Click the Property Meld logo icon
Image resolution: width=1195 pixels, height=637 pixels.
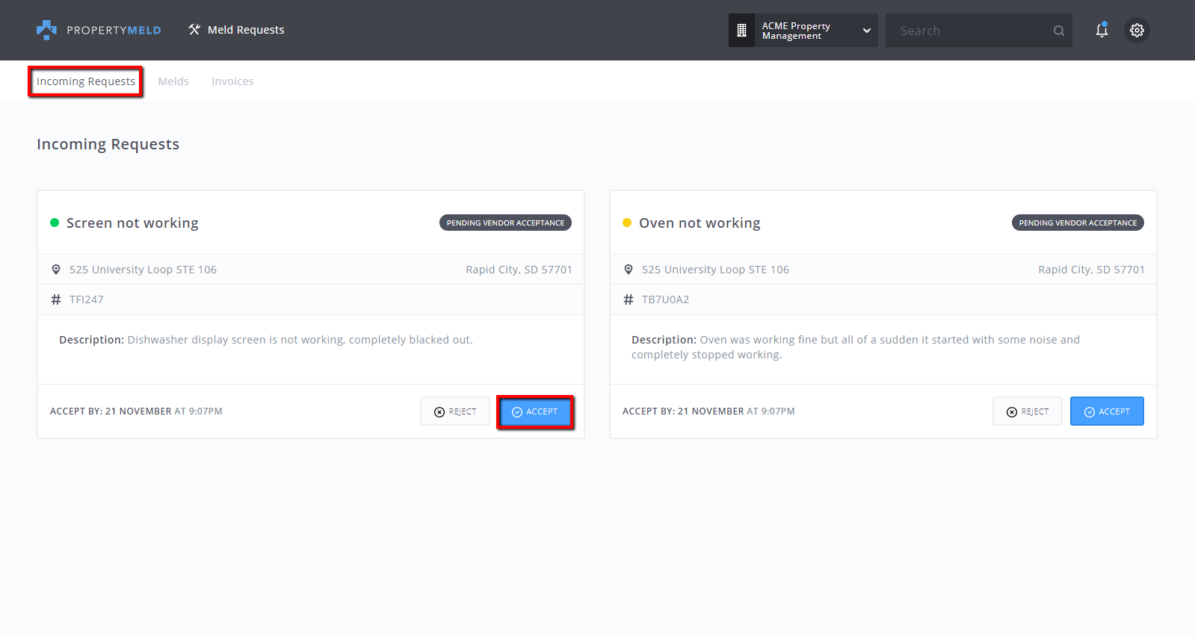(46, 30)
